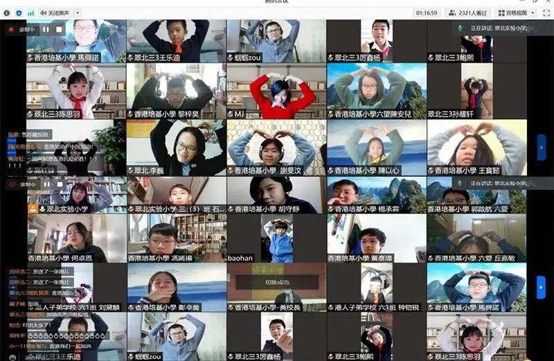Click the speaking indicator 正在讲话 microphone icon

pyautogui.click(x=460, y=28)
